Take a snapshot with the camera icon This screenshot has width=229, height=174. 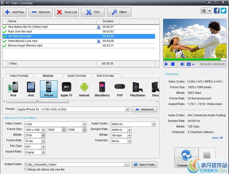click(x=189, y=64)
